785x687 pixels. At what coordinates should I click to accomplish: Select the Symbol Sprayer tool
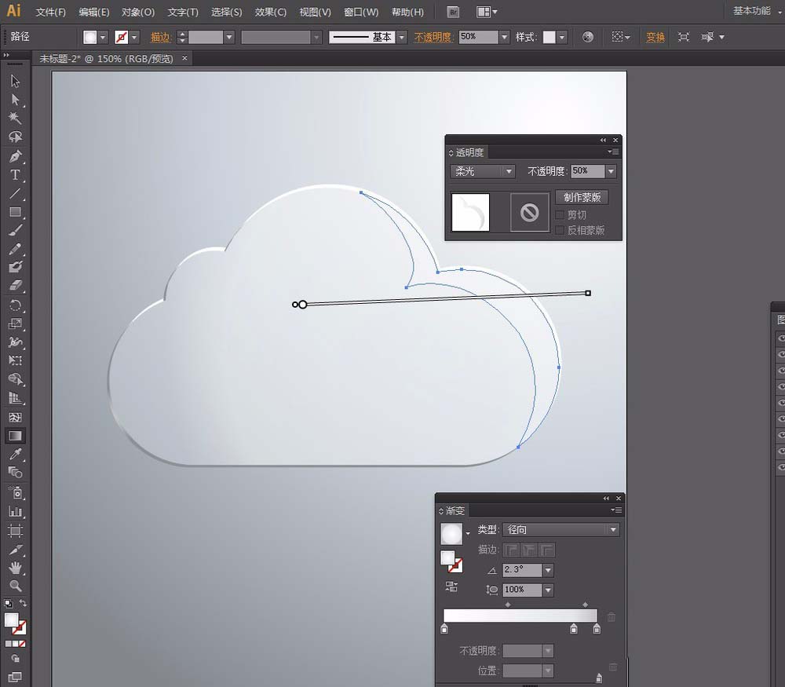pyautogui.click(x=15, y=493)
